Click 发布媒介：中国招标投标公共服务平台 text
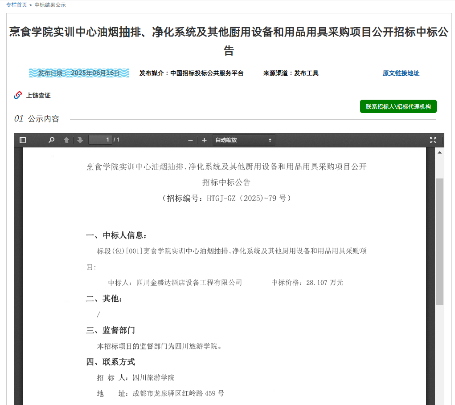455x405 pixels. pos(191,73)
